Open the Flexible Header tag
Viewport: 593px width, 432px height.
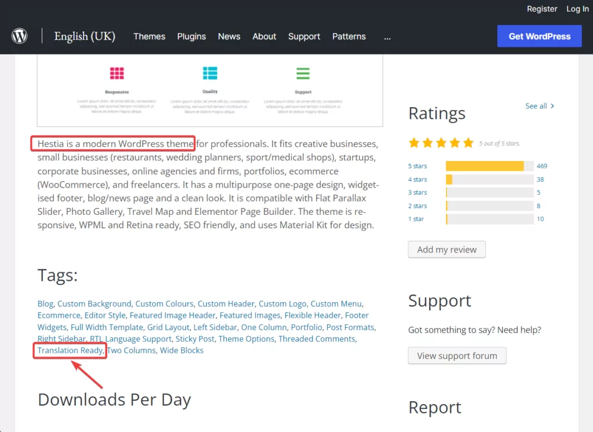[312, 316]
